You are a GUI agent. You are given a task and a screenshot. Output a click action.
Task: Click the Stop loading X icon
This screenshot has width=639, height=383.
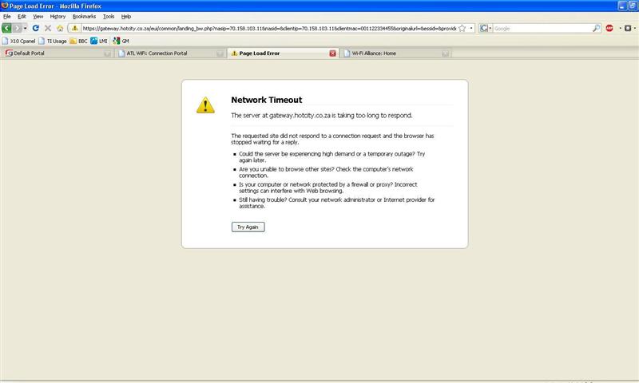tap(48, 28)
